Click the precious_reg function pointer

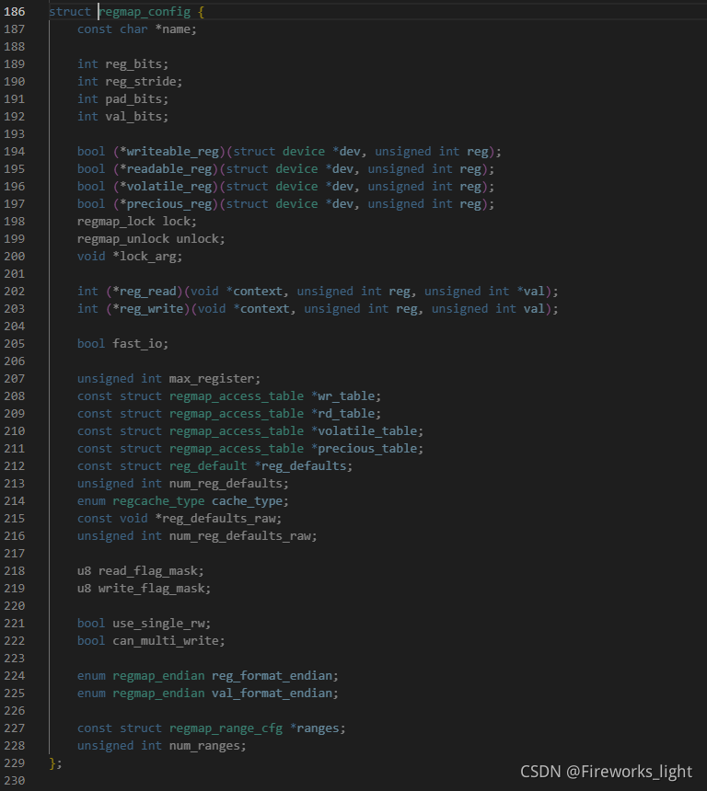[169, 204]
